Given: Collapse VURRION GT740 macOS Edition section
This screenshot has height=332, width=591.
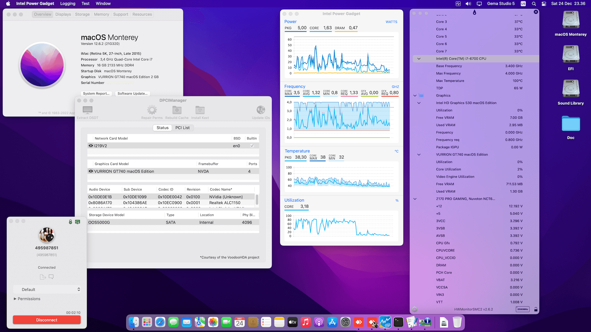Looking at the screenshot, I should coord(419,155).
